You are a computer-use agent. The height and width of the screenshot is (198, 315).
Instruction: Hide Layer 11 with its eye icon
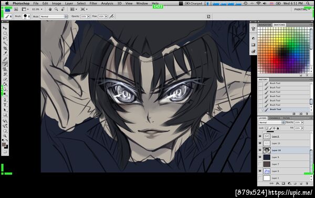coord(260,143)
